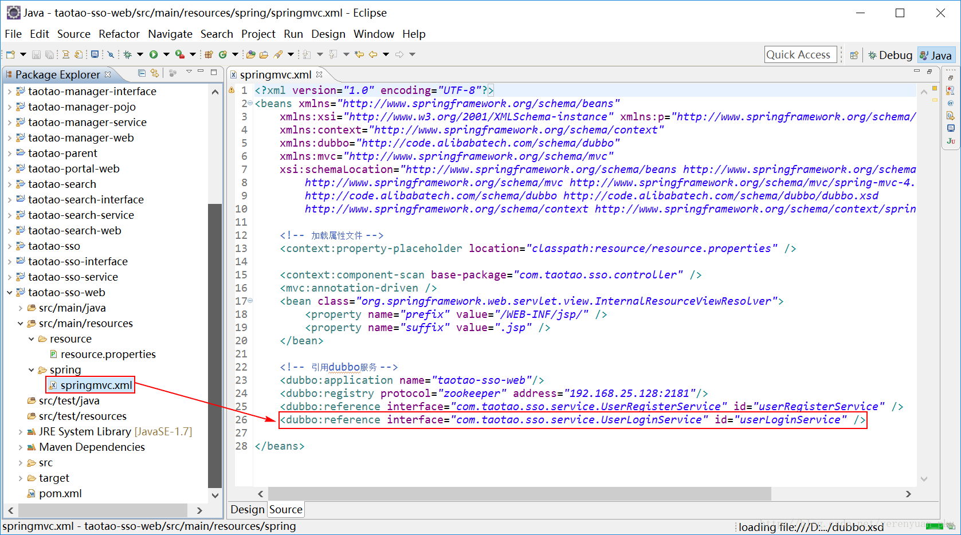This screenshot has height=535, width=961.
Task: Open the Window menu
Action: click(374, 34)
